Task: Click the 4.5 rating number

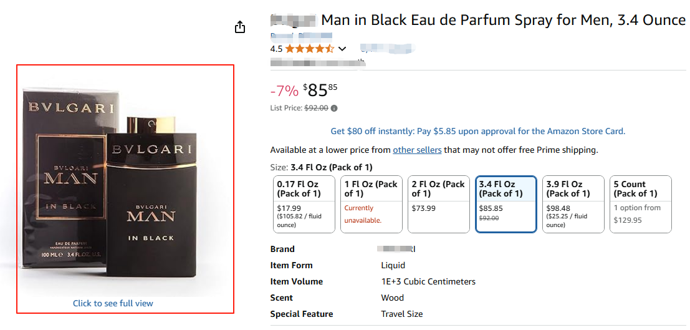Action: coord(276,49)
